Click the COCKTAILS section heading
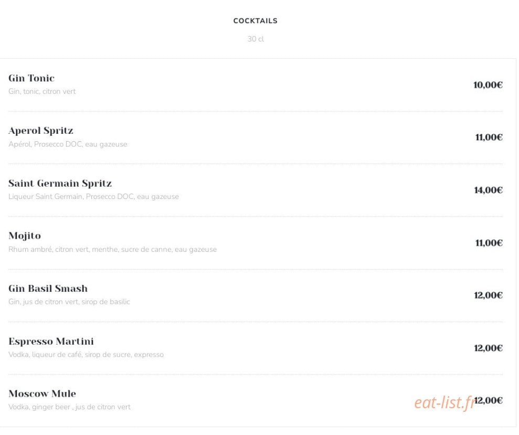This screenshot has height=435, width=519. (255, 21)
